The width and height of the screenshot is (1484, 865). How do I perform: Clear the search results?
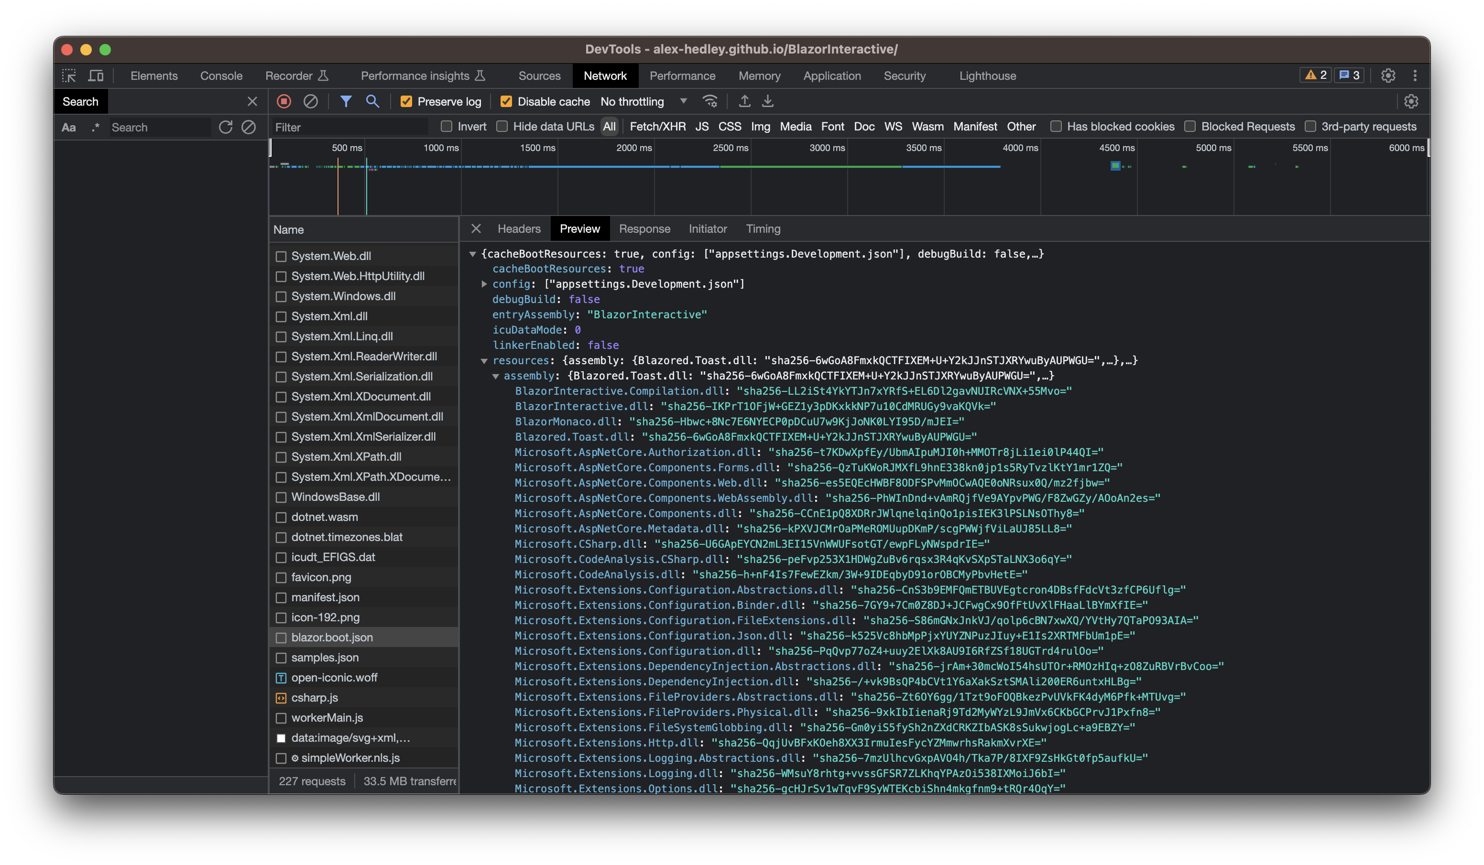(249, 127)
